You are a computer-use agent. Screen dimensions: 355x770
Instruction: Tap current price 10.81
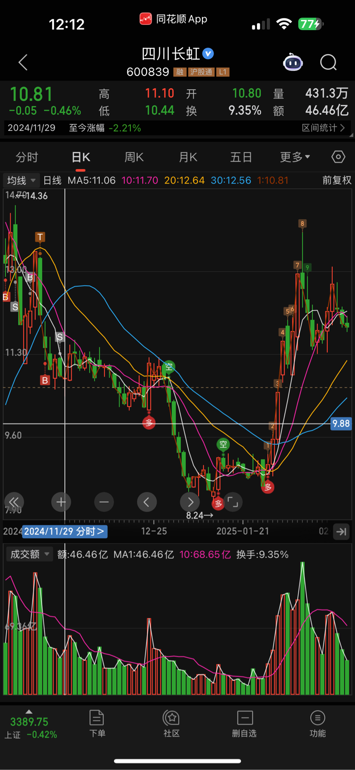(x=31, y=94)
